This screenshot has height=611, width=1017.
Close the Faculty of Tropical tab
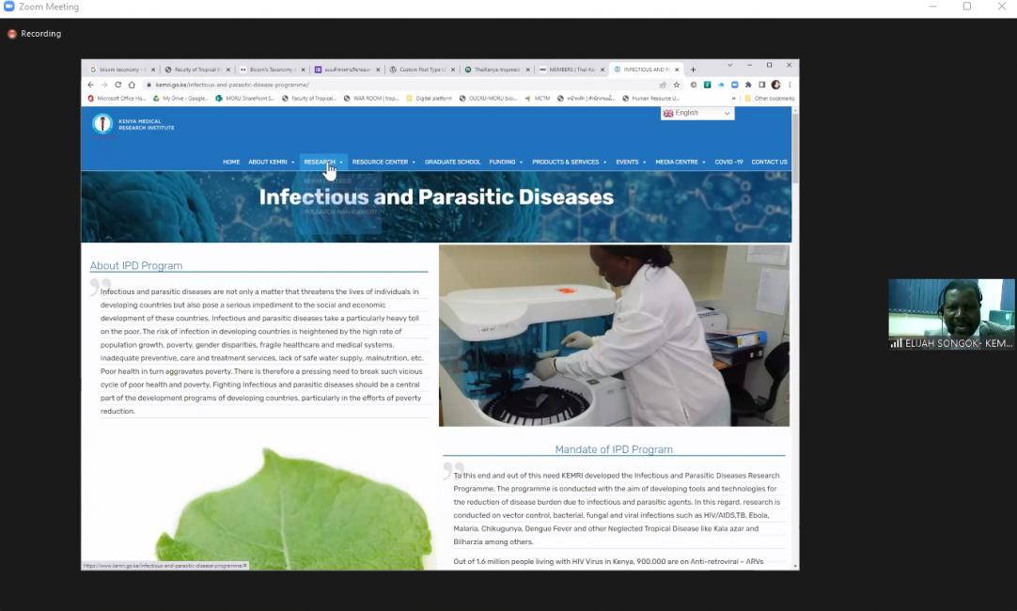click(x=228, y=70)
